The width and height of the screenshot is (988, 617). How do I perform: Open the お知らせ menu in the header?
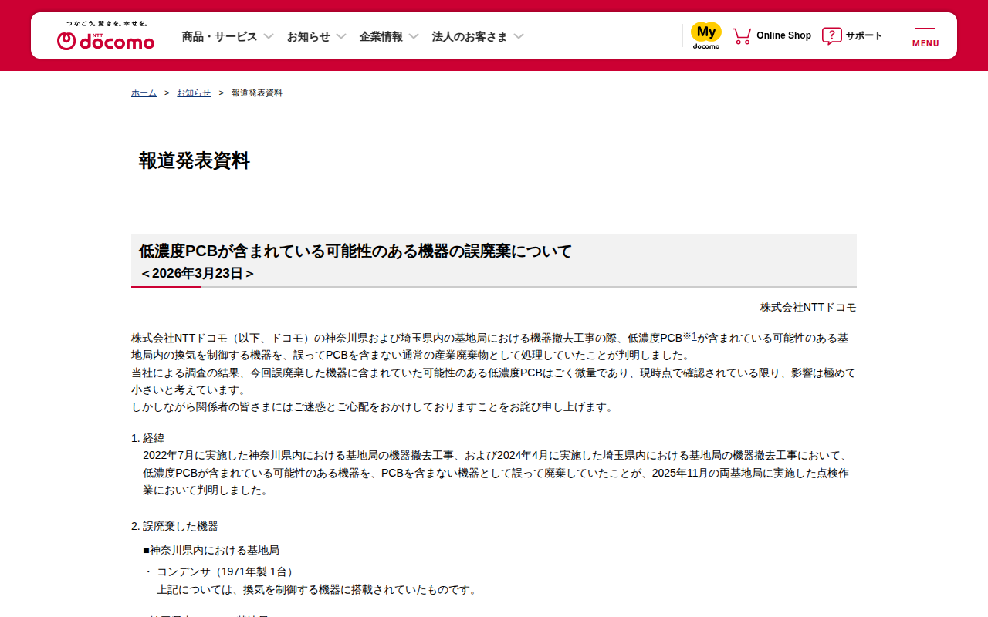(309, 36)
